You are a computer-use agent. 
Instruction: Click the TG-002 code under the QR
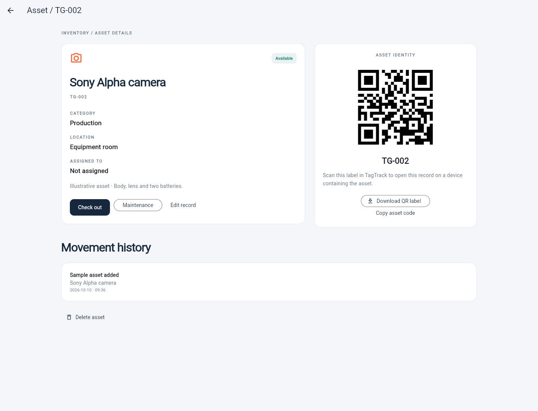395,161
